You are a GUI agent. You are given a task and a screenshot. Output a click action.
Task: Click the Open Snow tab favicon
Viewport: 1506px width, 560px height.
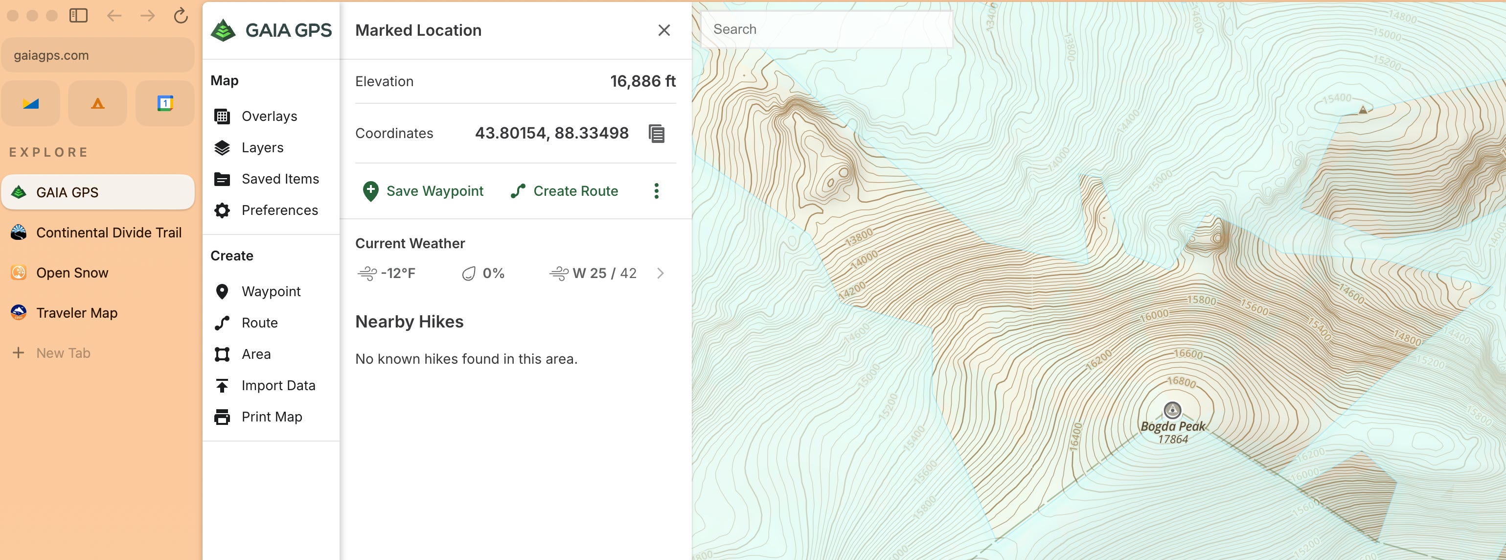(x=19, y=273)
